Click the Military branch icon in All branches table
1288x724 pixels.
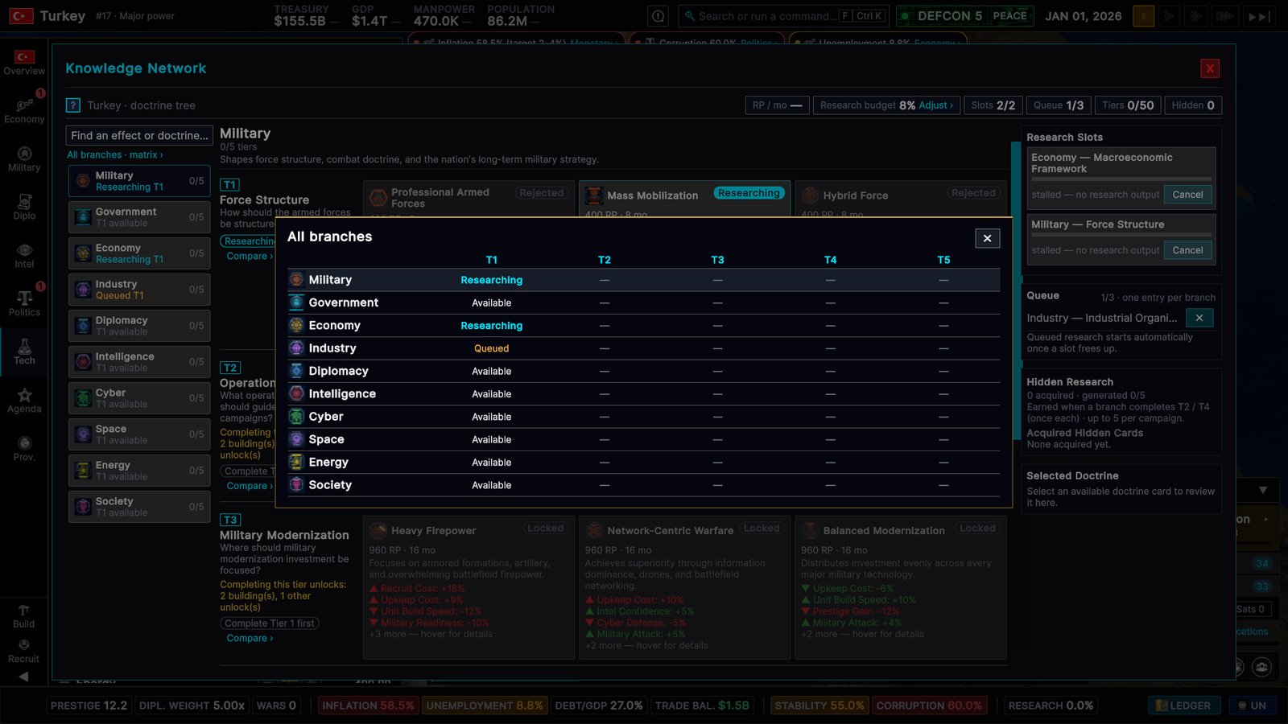click(296, 280)
